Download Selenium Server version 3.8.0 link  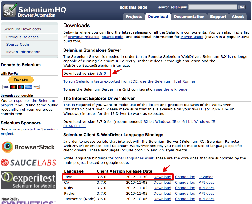point(101,73)
